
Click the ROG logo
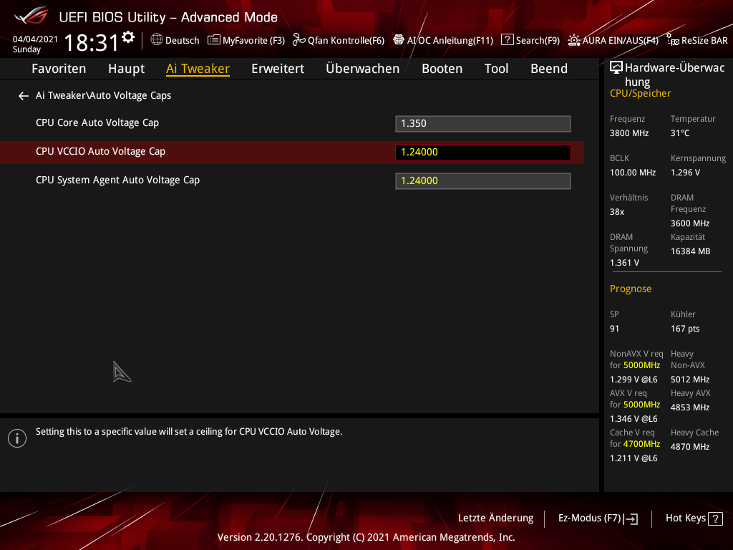[x=31, y=16]
